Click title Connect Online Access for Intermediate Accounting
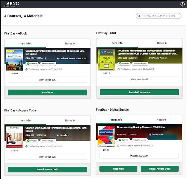This screenshot has height=179, width=187. click(x=56, y=129)
